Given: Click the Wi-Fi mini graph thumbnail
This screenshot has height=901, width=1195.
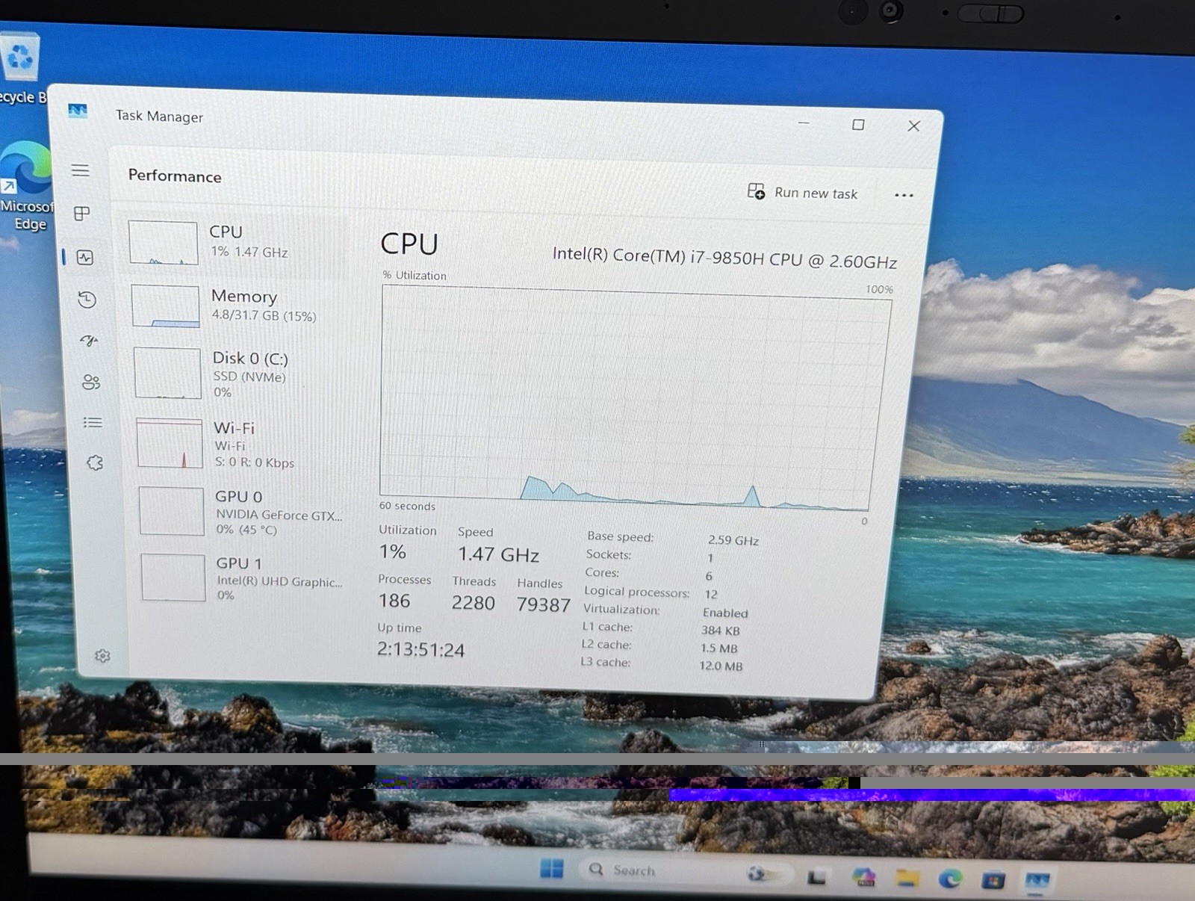Looking at the screenshot, I should point(170,444).
